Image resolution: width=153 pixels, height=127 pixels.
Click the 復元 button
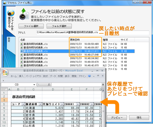[139, 118]
